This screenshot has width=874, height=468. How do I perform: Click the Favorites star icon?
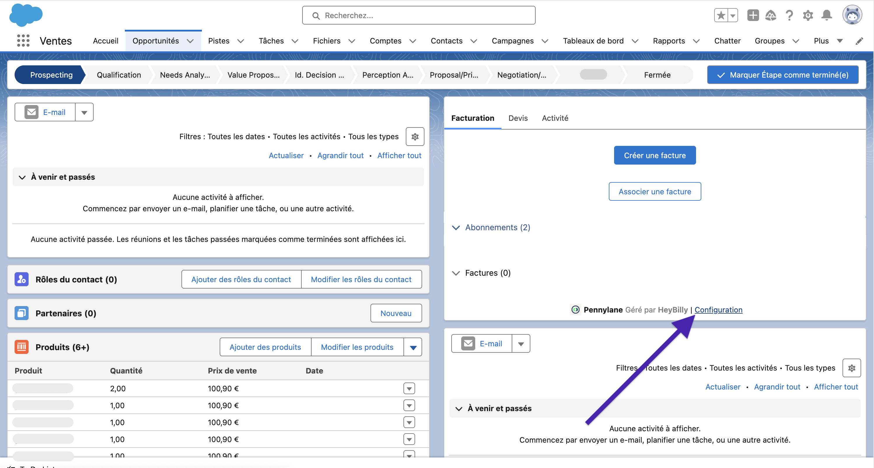721,15
